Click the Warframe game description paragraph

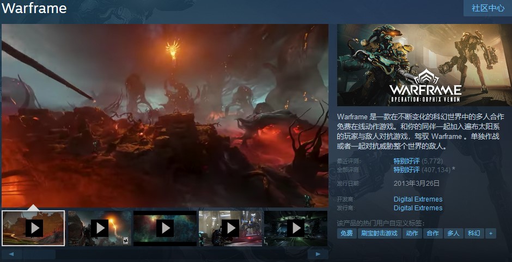click(421, 131)
